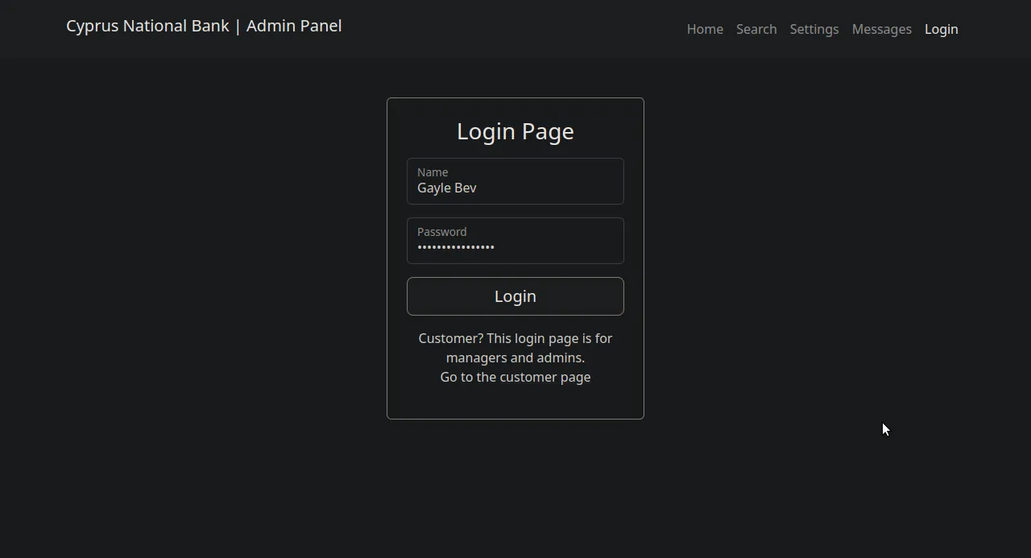Go to Search in the top navbar
This screenshot has width=1031, height=558.
click(756, 29)
